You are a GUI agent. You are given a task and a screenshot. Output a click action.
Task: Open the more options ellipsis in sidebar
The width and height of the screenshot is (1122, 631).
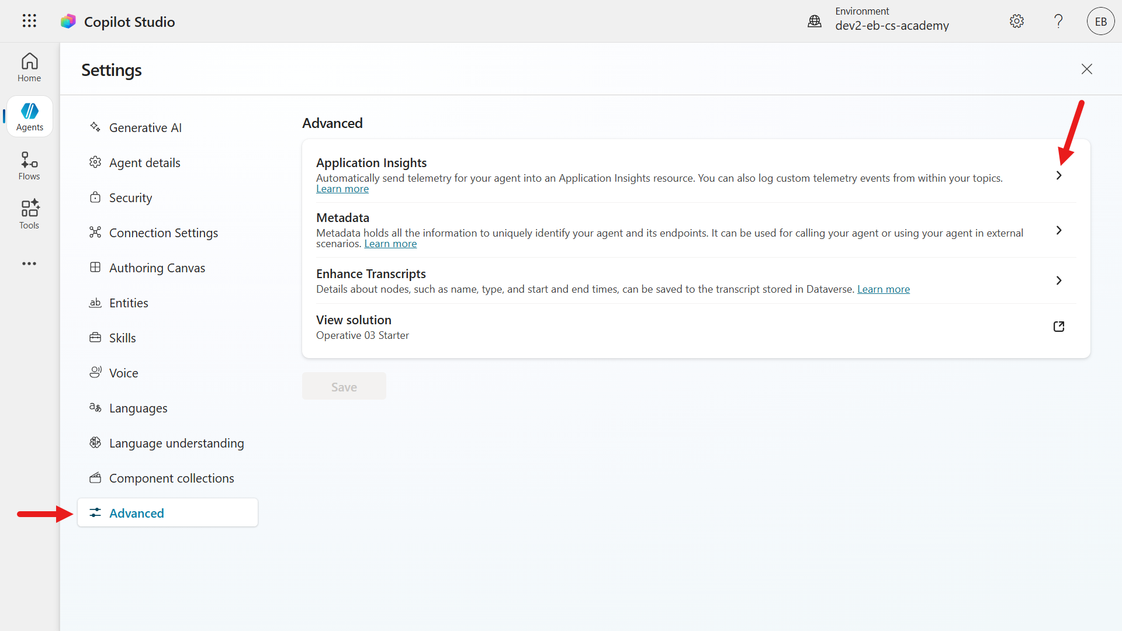click(29, 264)
